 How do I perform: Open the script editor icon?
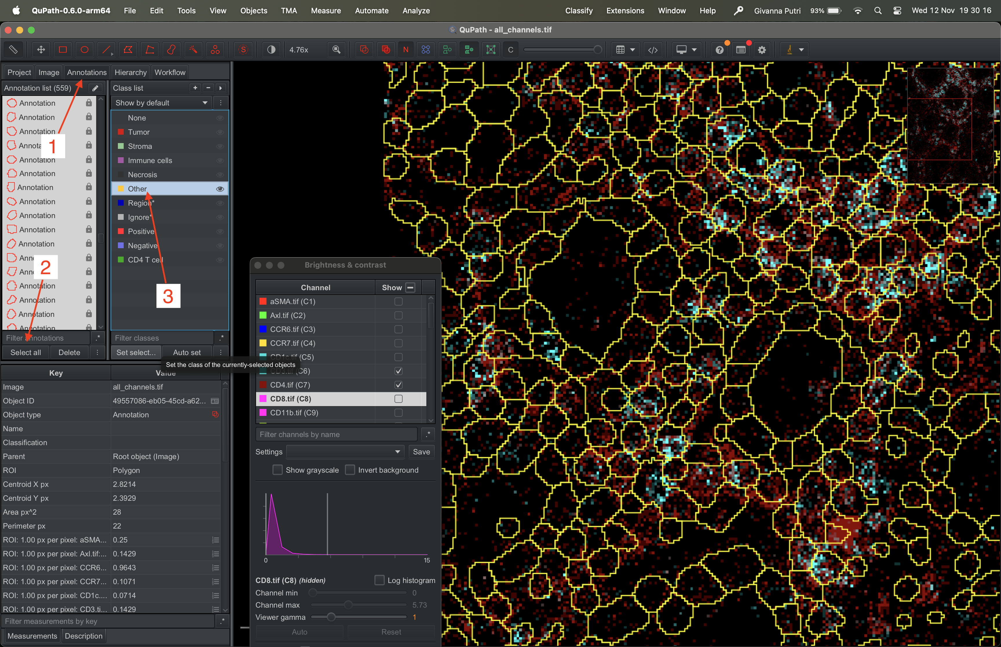(653, 50)
